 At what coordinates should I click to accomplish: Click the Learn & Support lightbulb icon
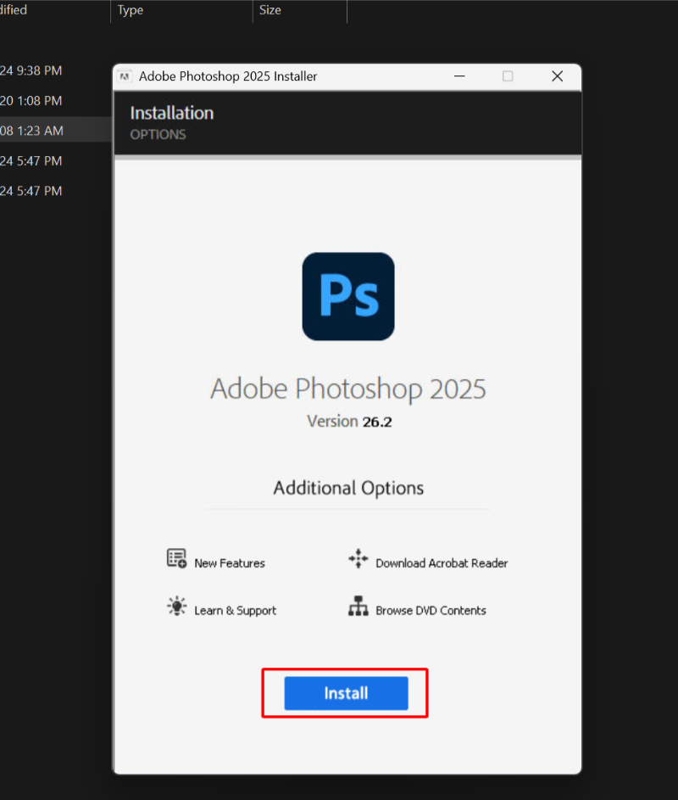[176, 607]
